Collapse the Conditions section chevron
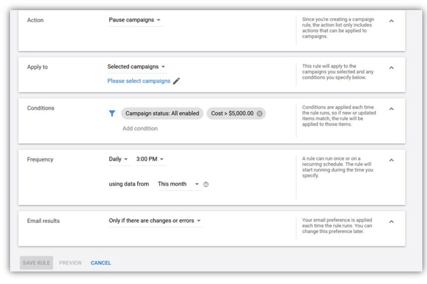The width and height of the screenshot is (427, 284). coord(391,109)
